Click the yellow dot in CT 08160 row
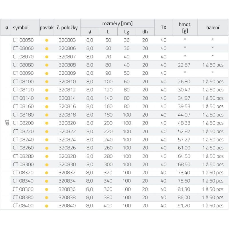The height and width of the screenshot is (229, 229). 47,106
